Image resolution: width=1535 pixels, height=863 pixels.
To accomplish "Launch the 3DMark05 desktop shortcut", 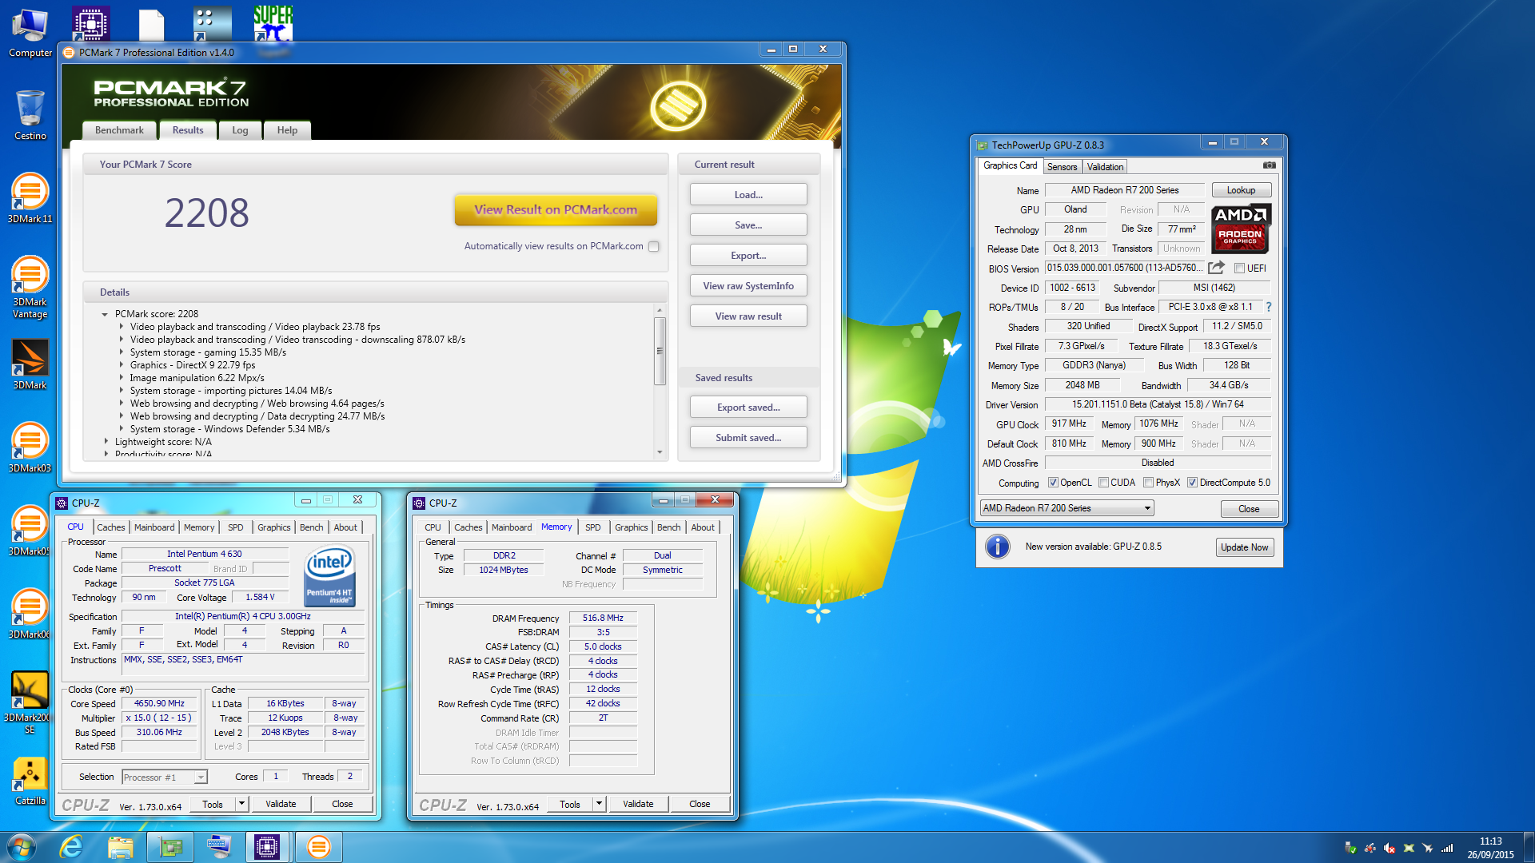I will [30, 531].
